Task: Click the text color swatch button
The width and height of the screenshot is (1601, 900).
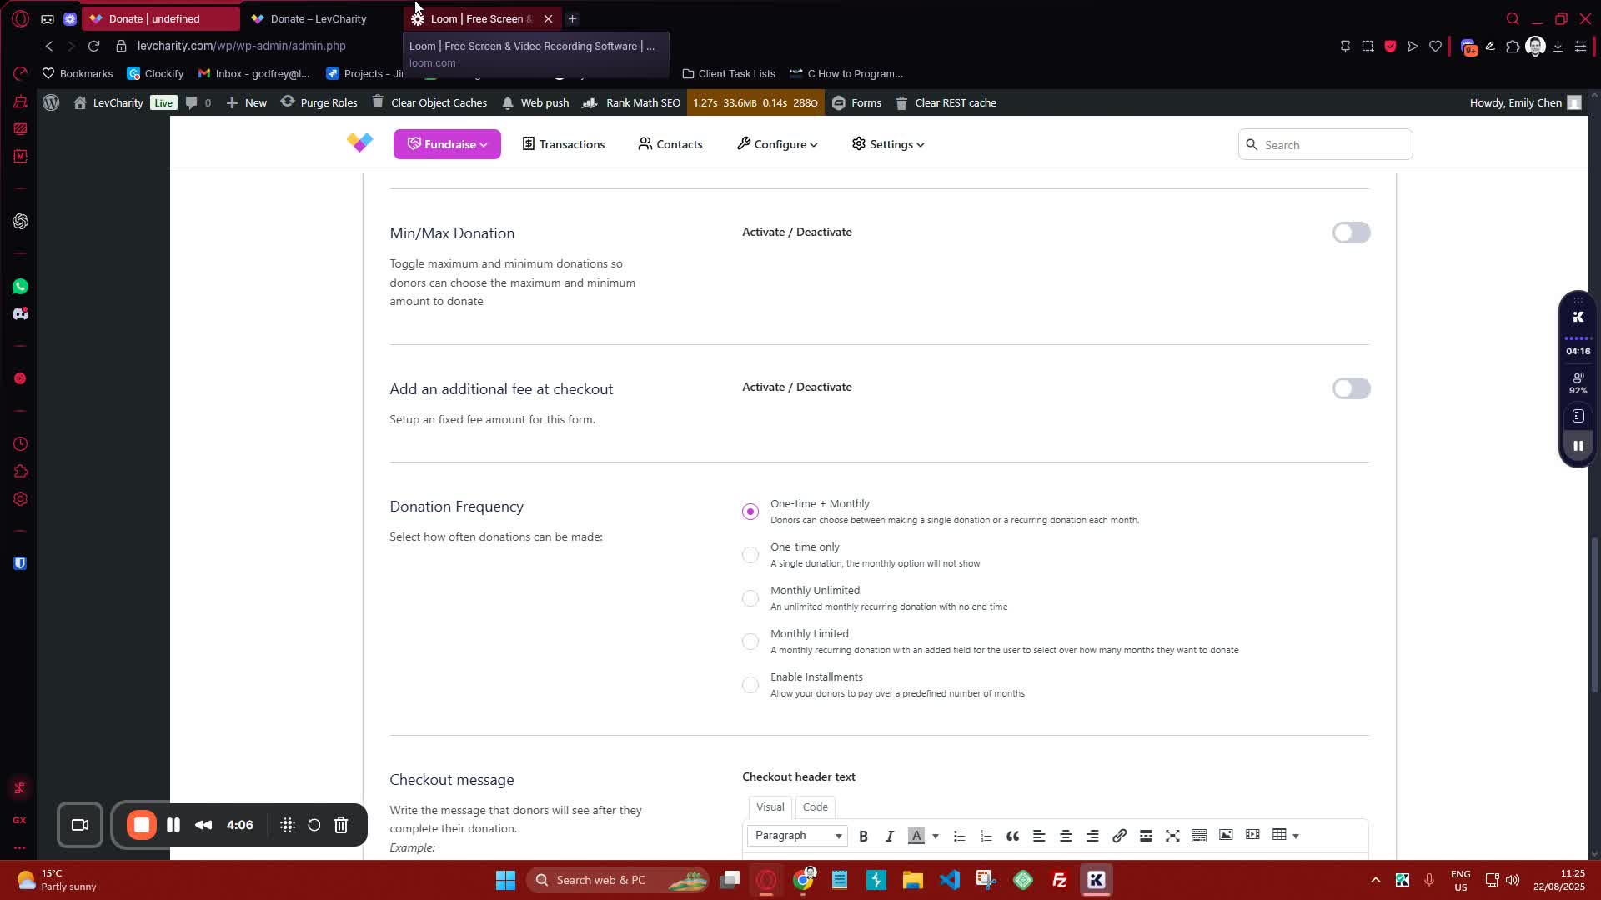Action: tap(916, 836)
